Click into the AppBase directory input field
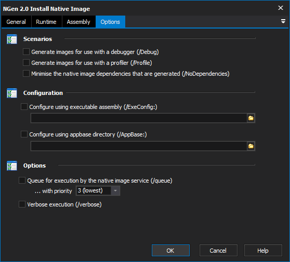Viewport: 290px width, 262px height. tap(139, 146)
